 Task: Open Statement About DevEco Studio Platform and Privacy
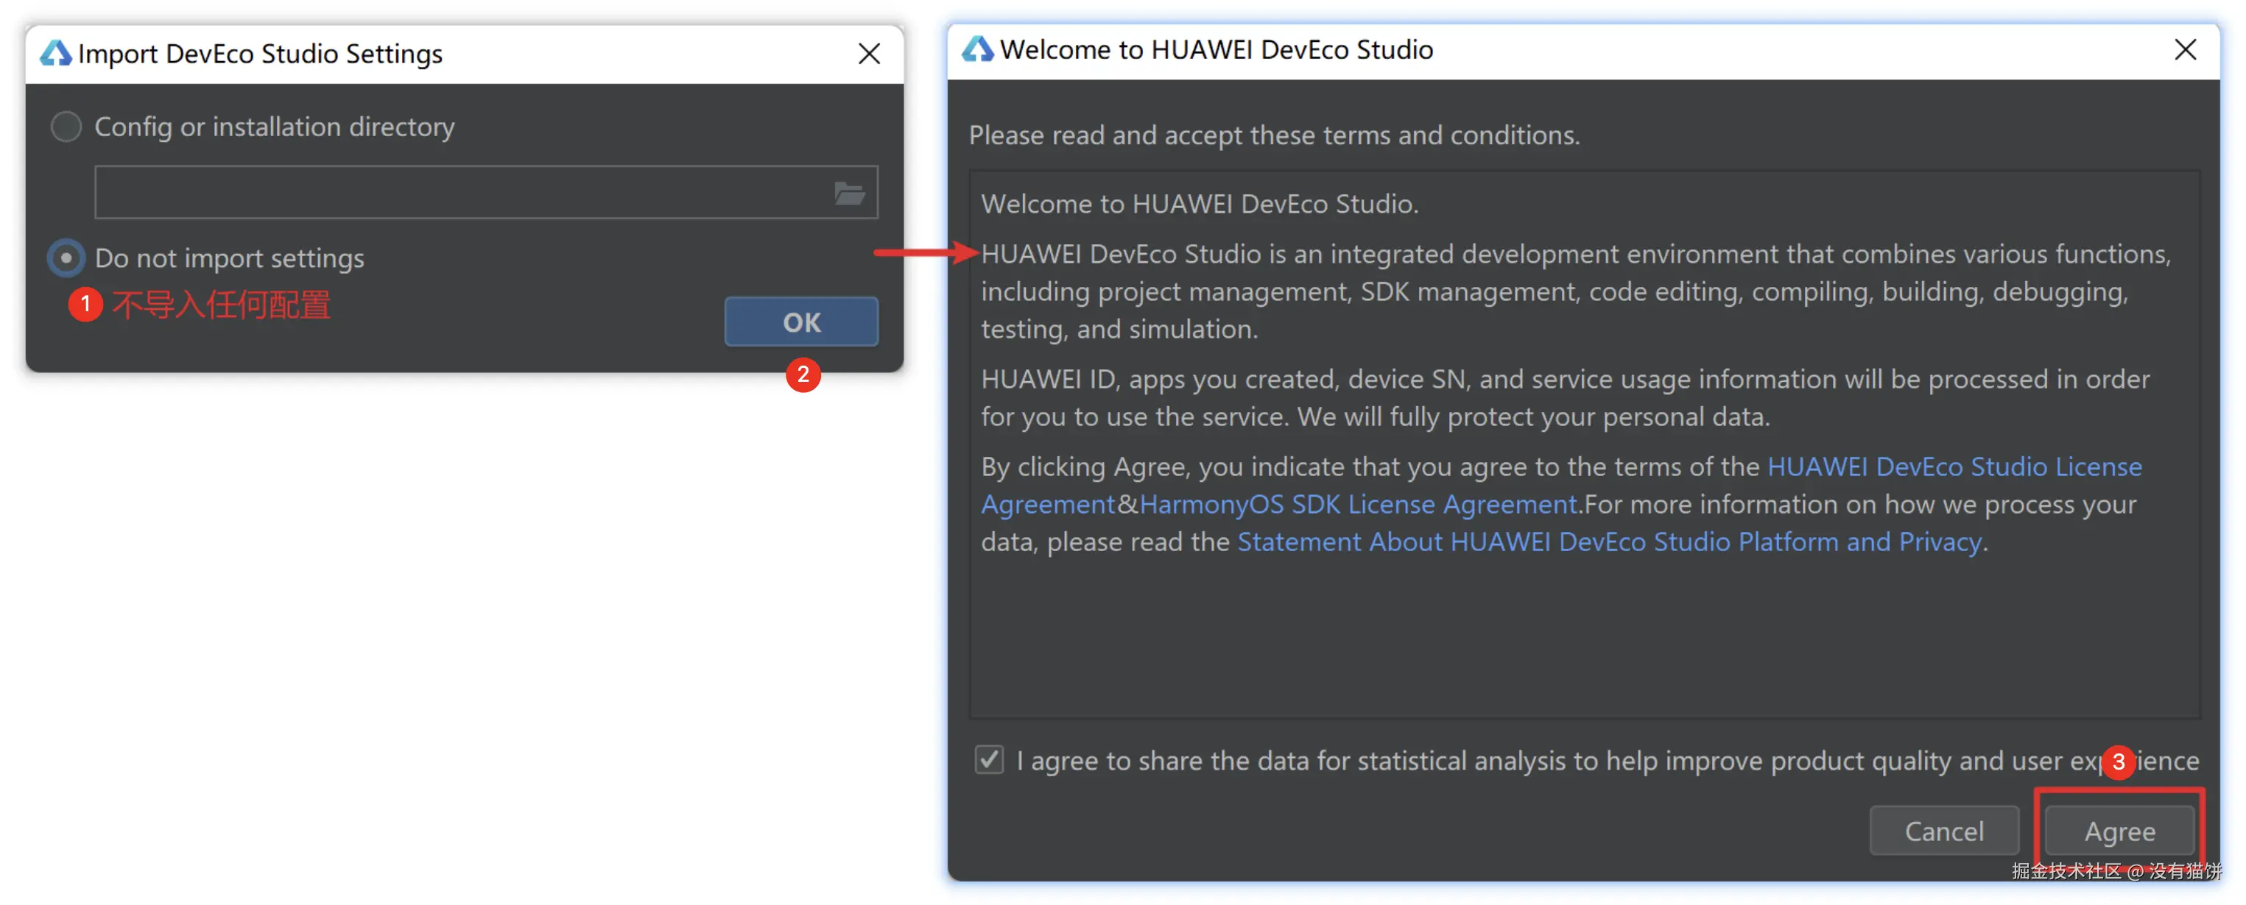point(1608,542)
